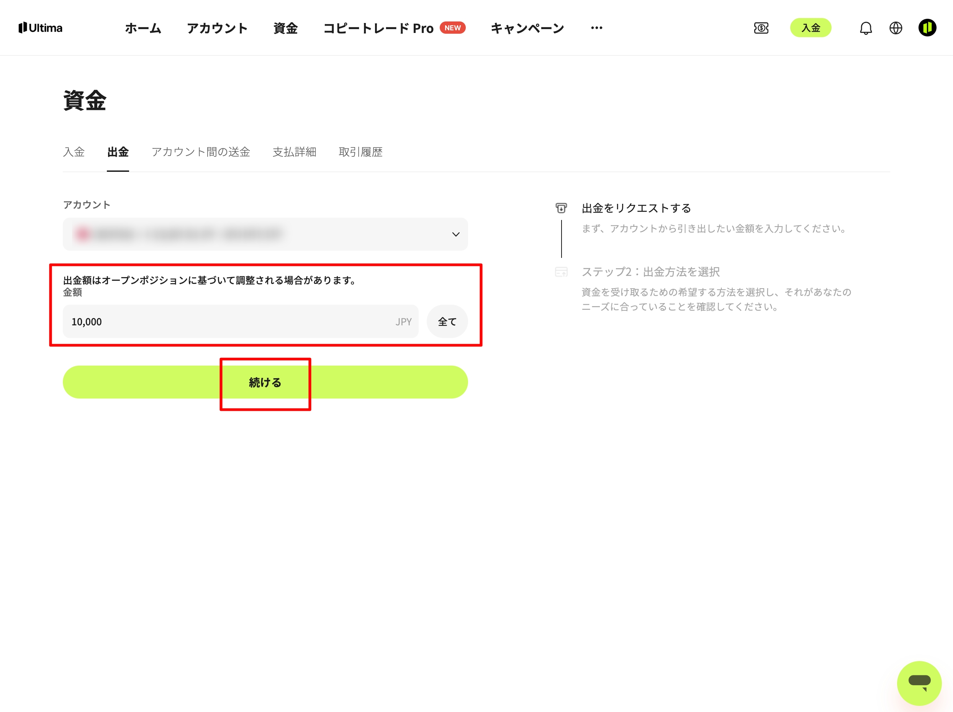Click the 全て button
Viewport: 953px width, 712px height.
pos(447,322)
